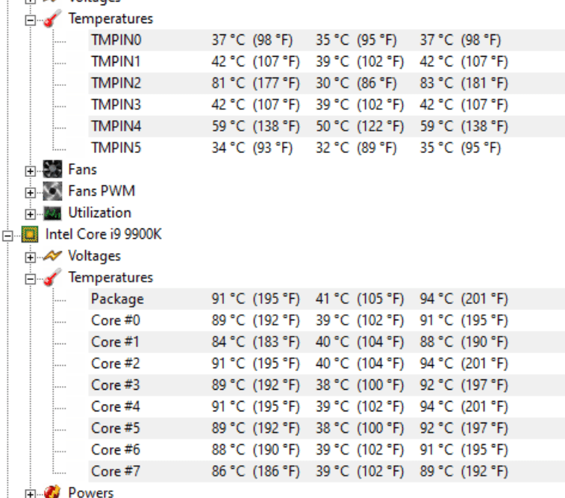Image resolution: width=565 pixels, height=498 pixels.
Task: Select the Core #2 row
Action: pyautogui.click(x=326, y=364)
